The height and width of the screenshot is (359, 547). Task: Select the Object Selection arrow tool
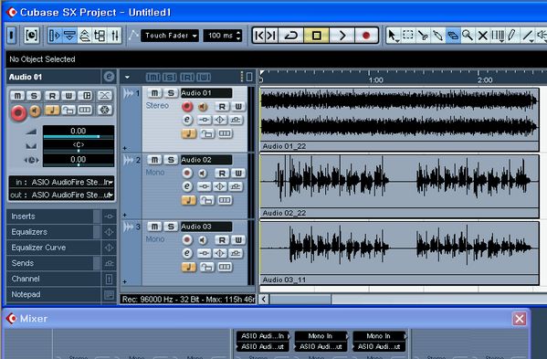click(394, 36)
